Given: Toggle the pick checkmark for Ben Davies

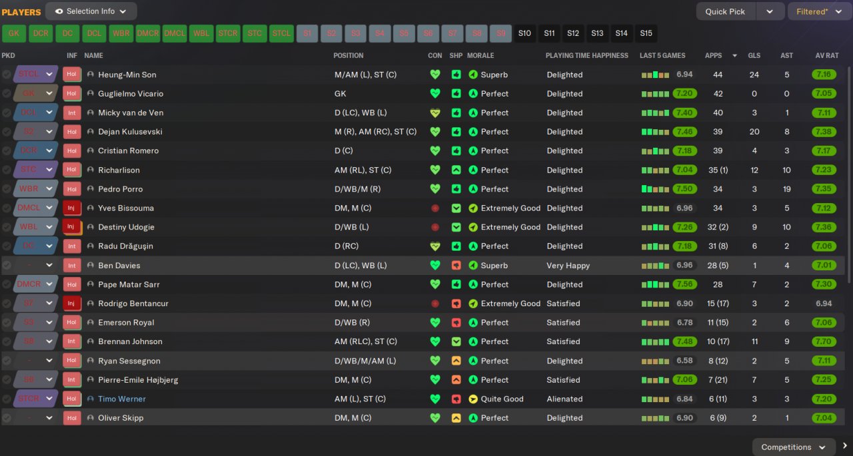Looking at the screenshot, I should 7,265.
